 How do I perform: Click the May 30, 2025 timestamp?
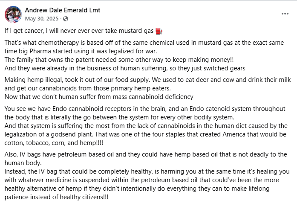(x=42, y=19)
